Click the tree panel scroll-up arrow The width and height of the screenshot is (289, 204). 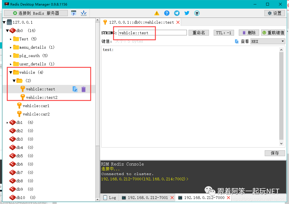tap(98, 20)
